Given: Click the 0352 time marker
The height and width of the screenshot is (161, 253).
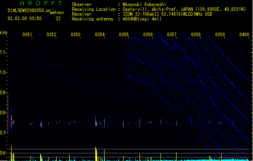Looking at the screenshot, I should [51, 34].
